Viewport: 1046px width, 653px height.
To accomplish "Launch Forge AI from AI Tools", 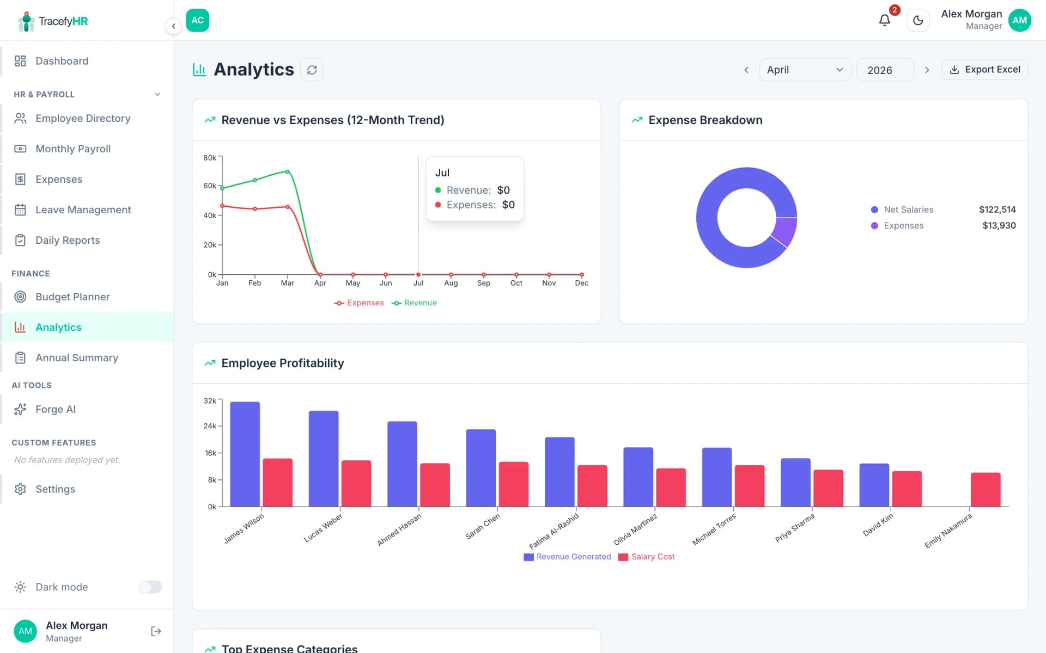I will (55, 409).
